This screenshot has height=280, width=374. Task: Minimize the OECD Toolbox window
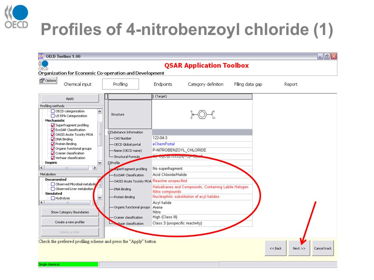320,56
